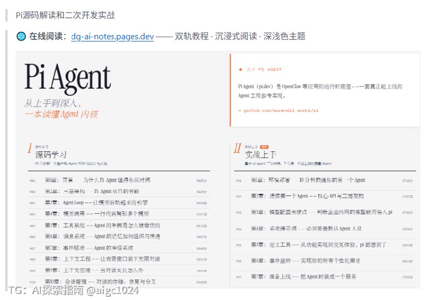The height and width of the screenshot is (300, 431).
Task: Open chapter 消息系统 — Agent 的记忆
Action: pos(119,236)
